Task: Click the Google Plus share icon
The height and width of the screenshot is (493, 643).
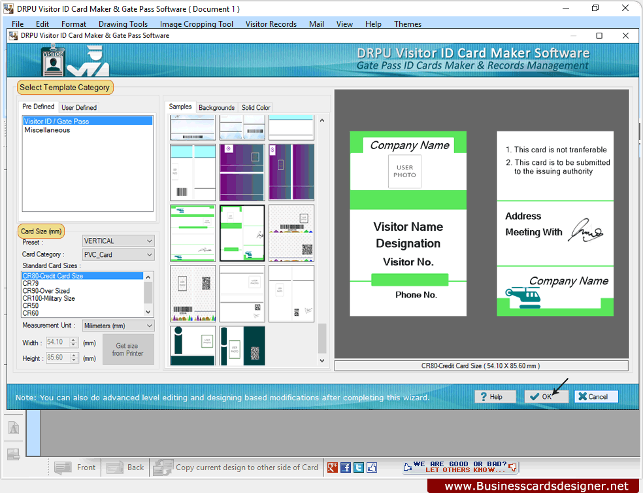Action: [x=332, y=467]
